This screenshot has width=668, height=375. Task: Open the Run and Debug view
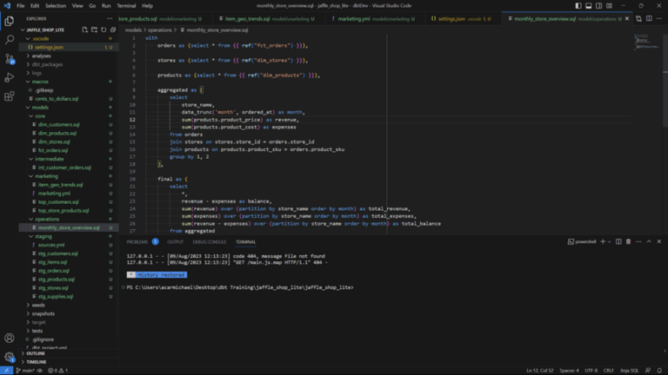[10, 77]
